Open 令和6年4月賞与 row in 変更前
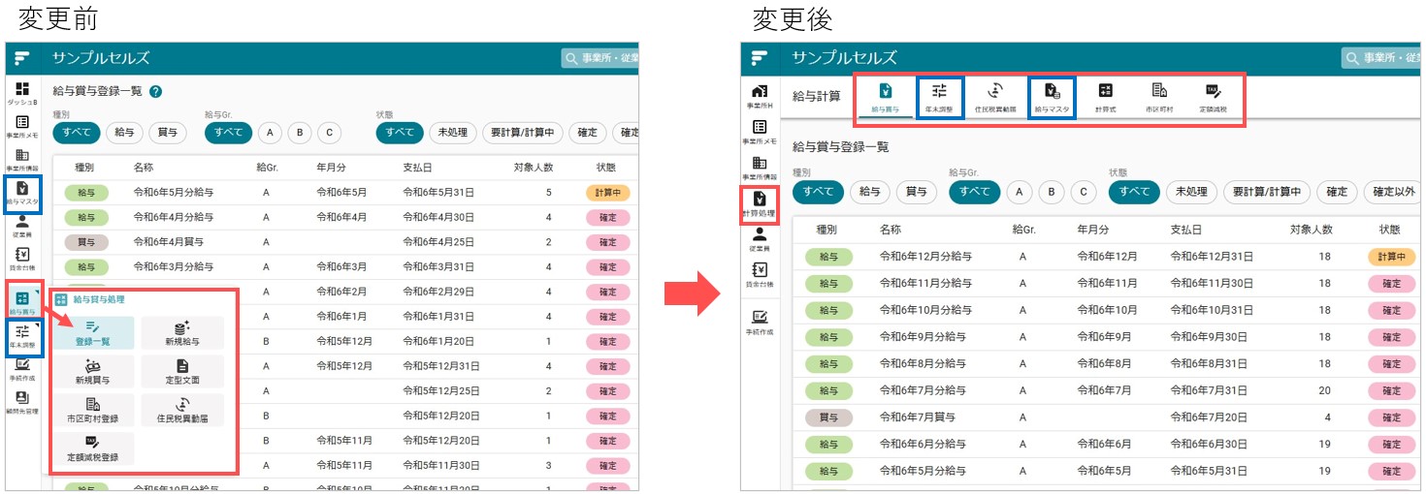Screen dimensions: 1426x494 point(345,242)
